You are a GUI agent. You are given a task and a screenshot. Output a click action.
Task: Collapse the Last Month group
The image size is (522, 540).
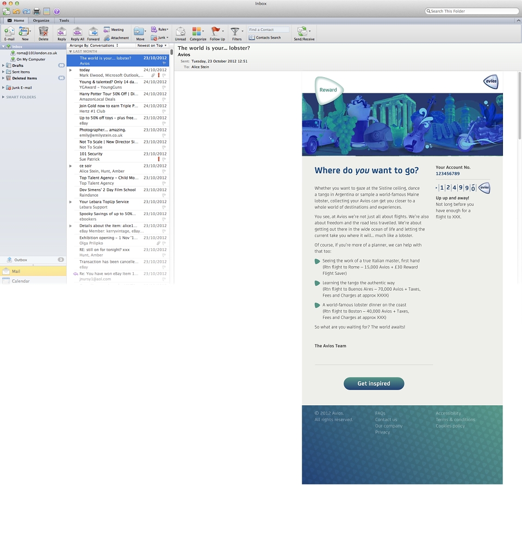coord(71,51)
